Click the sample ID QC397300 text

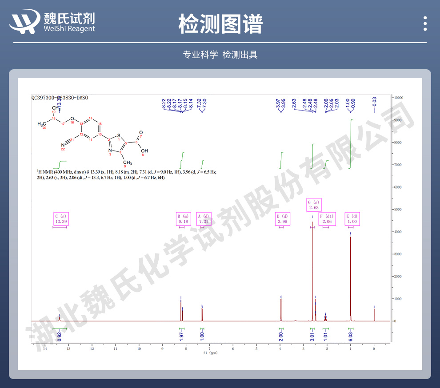[x=60, y=98]
